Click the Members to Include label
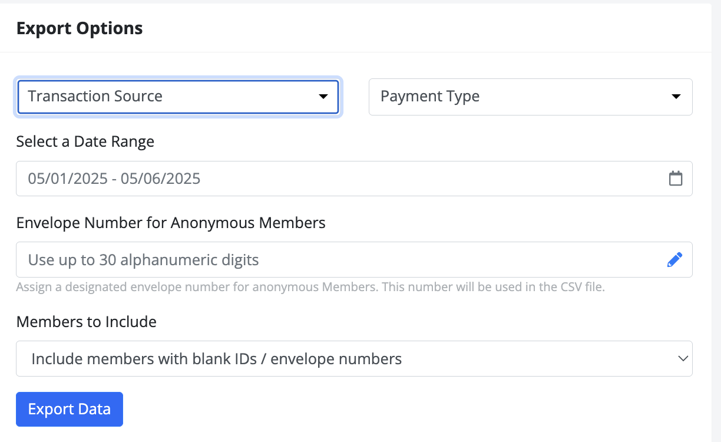Screen dimensions: 721x442 tap(87, 322)
